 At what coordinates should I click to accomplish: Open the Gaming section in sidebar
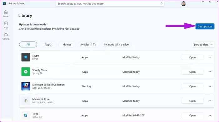(6, 36)
